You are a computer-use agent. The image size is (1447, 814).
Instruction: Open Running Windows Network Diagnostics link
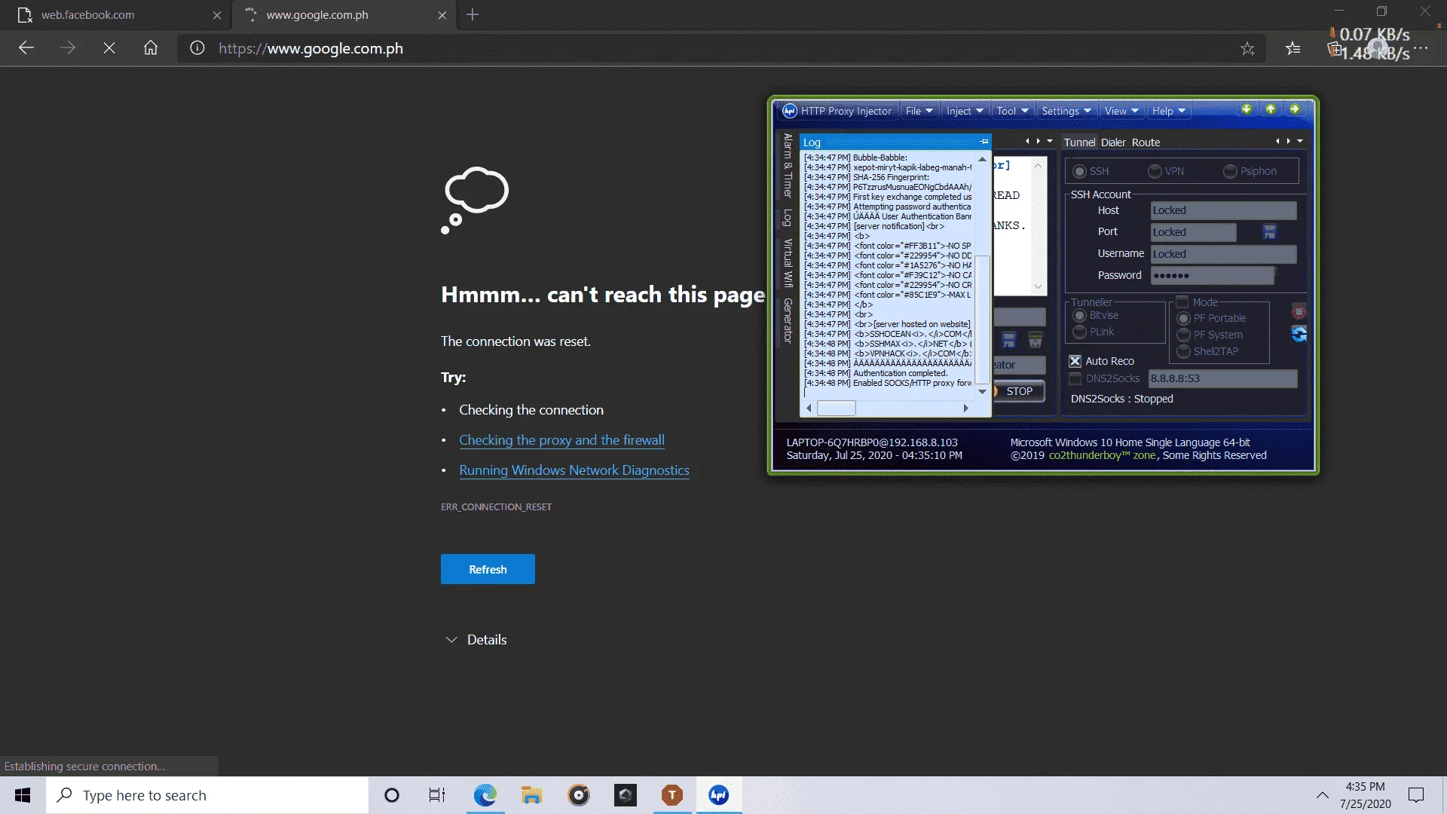click(574, 470)
